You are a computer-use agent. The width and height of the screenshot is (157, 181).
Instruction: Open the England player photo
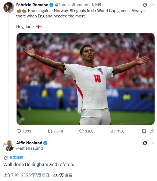point(86,79)
